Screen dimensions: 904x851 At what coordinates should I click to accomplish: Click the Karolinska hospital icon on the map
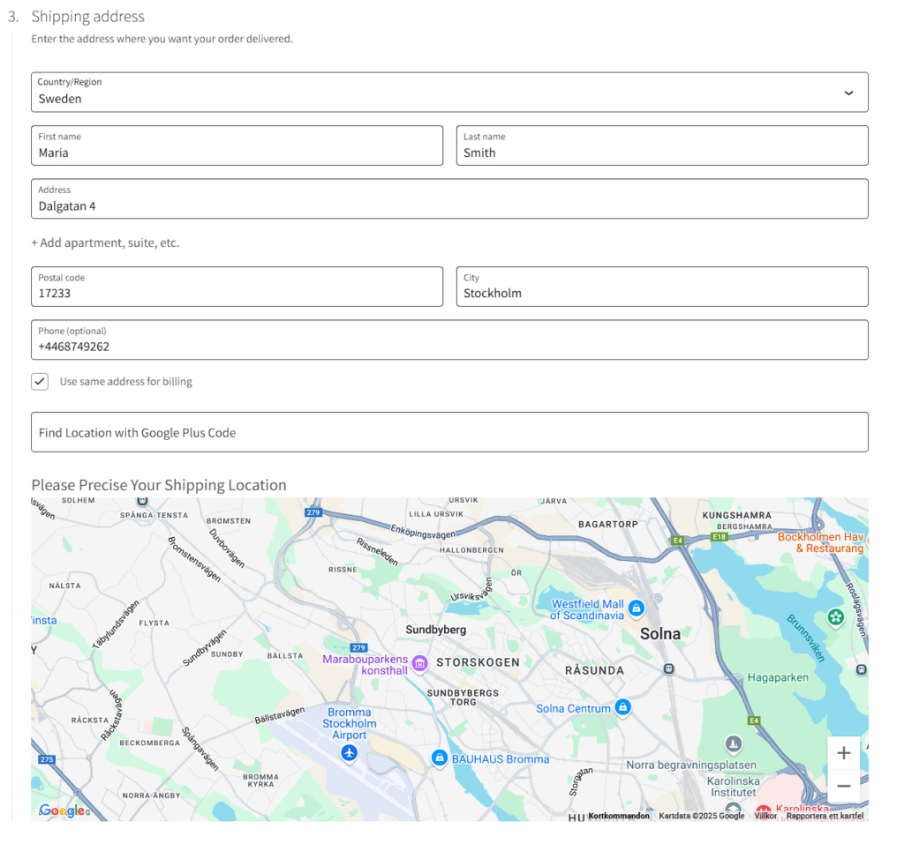pos(762,809)
